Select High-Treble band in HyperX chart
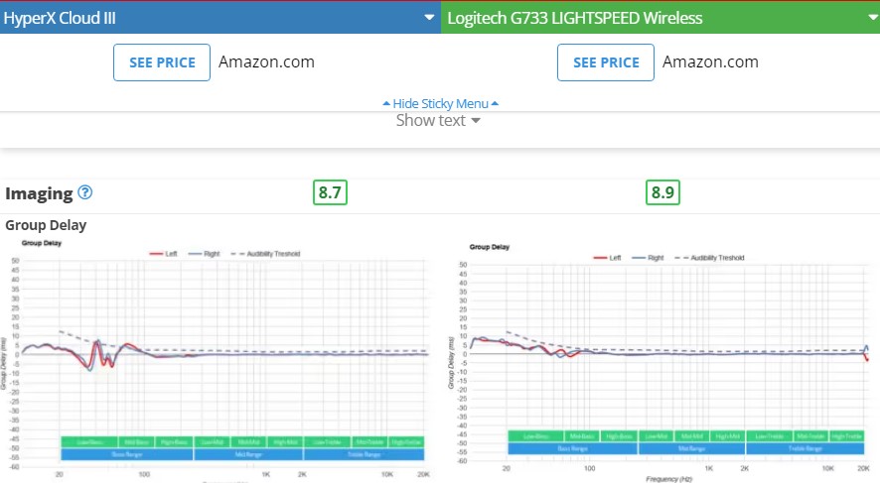This screenshot has width=880, height=483. coord(406,442)
